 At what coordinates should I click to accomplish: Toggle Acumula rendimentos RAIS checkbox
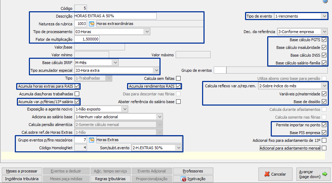click(x=178, y=86)
